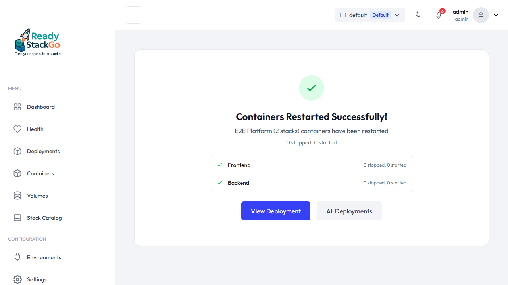Click the Health heart icon

click(x=17, y=129)
